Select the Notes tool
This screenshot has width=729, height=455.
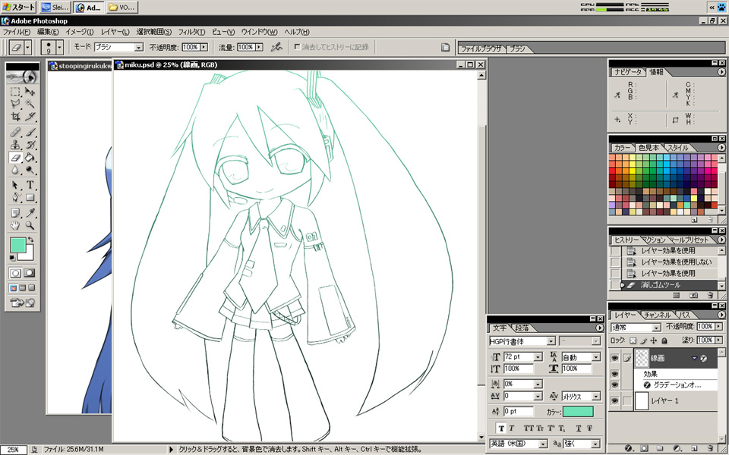15,213
